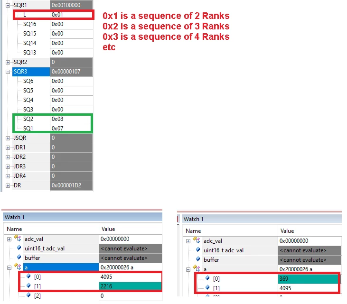Expand the JDR3 register node
The image size is (347, 304).
coord(8,166)
